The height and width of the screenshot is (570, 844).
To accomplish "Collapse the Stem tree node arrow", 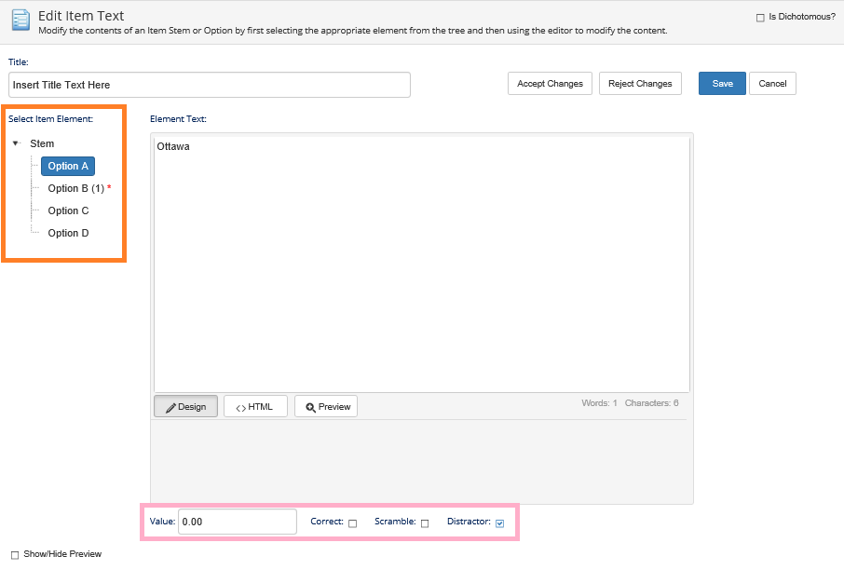I will click(17, 143).
